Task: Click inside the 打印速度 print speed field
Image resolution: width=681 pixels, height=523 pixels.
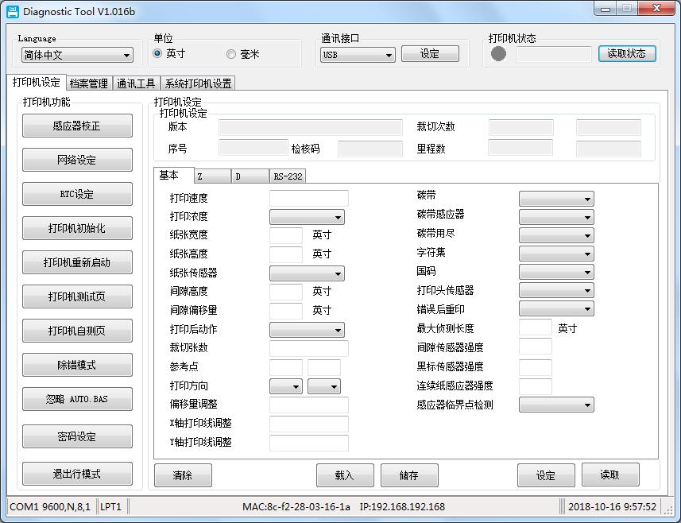Action: [306, 197]
